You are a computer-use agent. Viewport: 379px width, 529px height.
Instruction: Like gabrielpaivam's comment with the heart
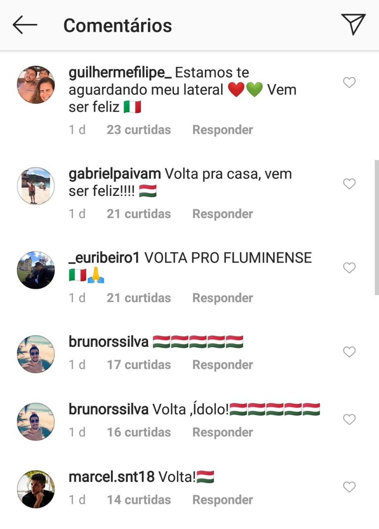click(x=349, y=184)
